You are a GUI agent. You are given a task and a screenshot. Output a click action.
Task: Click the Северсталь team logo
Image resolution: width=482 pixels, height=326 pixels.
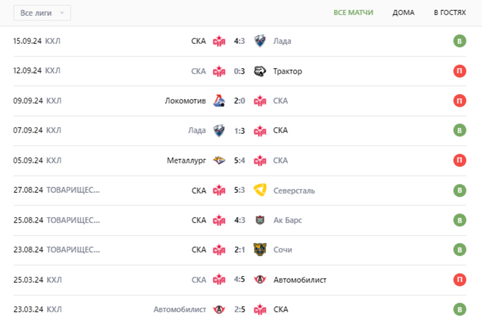pos(260,190)
